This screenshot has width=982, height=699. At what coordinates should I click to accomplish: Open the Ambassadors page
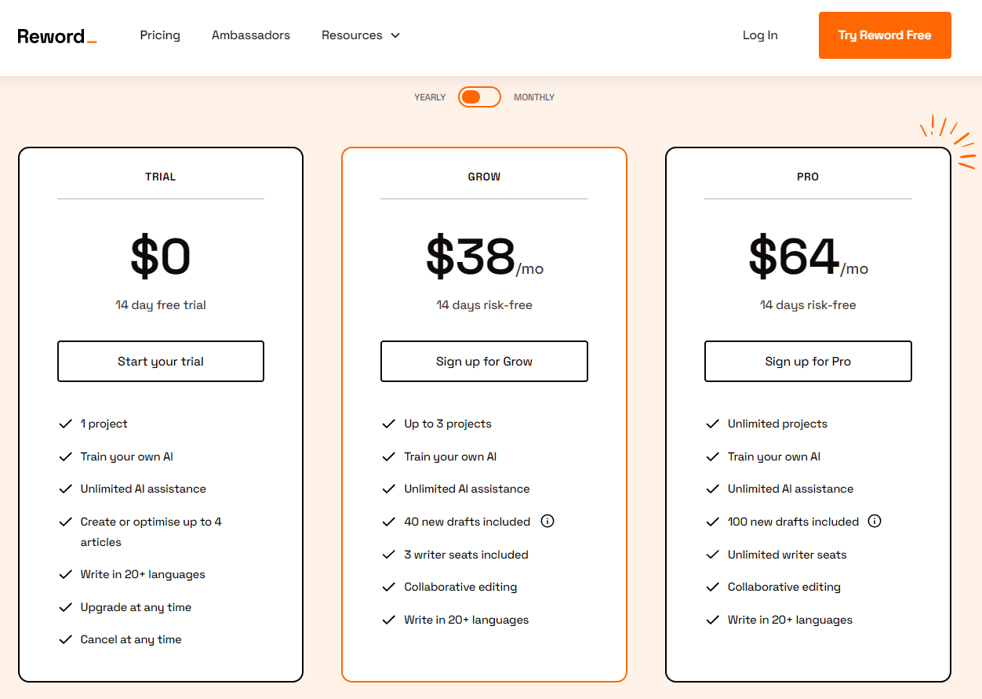(x=251, y=35)
